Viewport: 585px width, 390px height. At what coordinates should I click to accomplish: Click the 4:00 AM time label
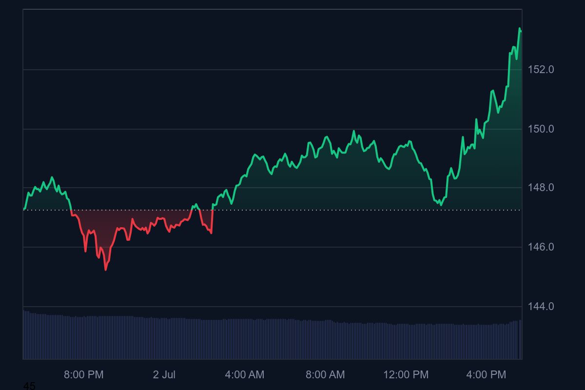coord(245,375)
